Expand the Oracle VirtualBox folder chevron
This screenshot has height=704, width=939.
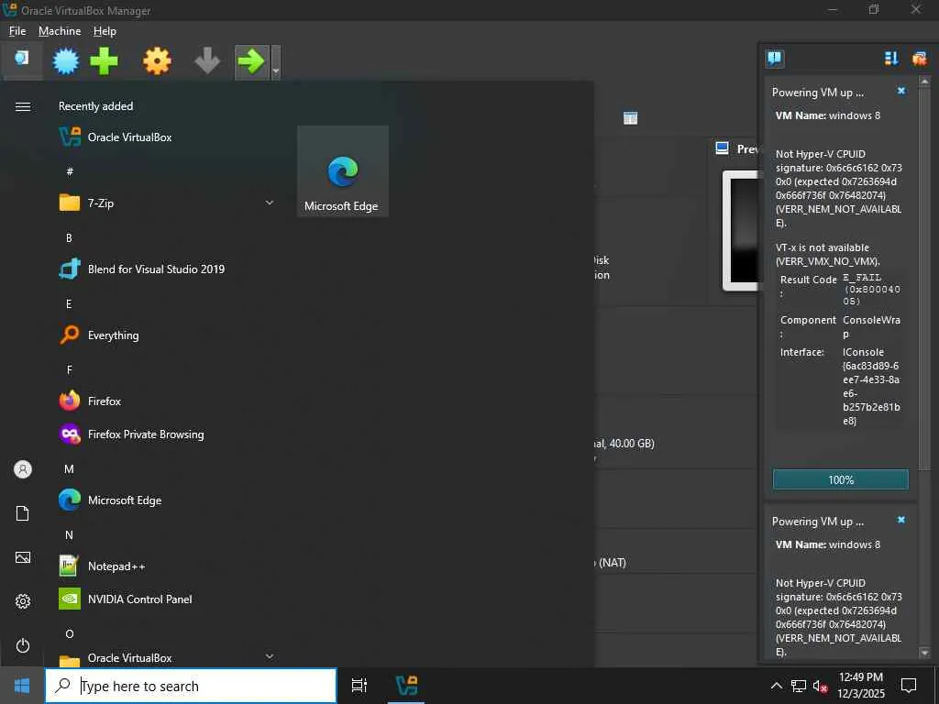(x=270, y=656)
